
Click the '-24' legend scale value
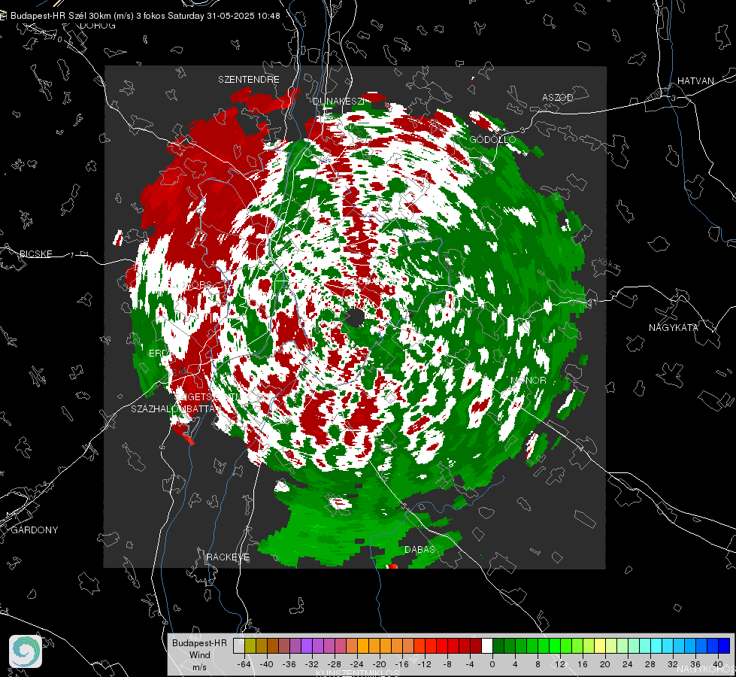357,664
